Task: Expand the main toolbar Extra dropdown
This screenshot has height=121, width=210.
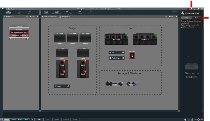Action: pos(94,14)
